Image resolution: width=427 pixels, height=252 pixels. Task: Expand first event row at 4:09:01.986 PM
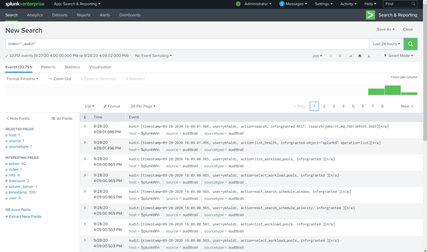[85, 126]
